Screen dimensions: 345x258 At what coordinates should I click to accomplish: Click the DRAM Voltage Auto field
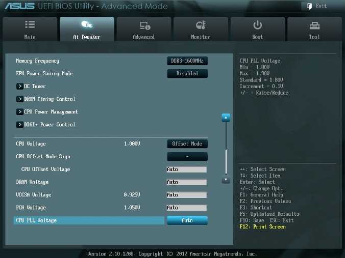[x=187, y=182]
